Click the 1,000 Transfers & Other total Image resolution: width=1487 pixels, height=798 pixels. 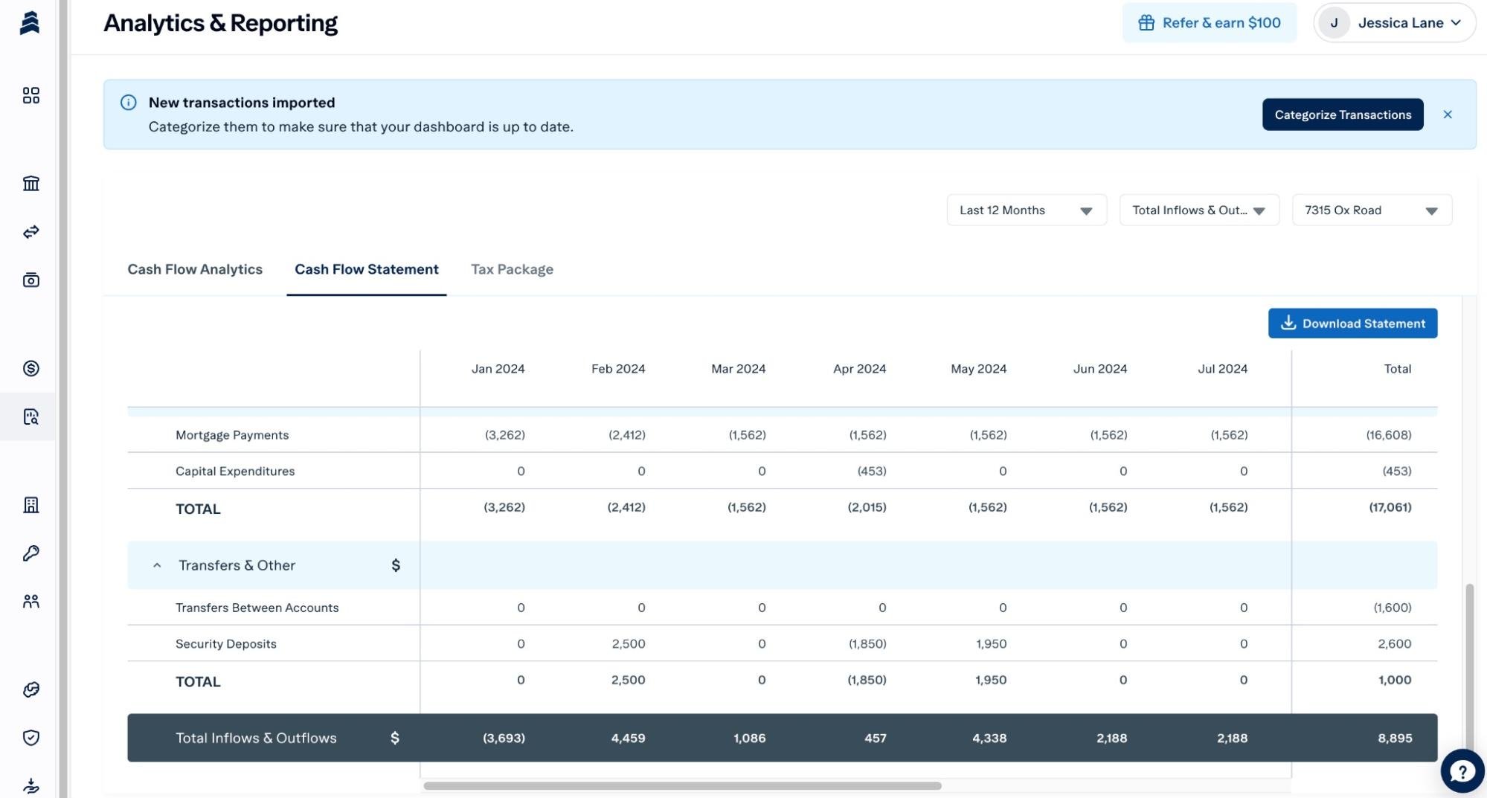click(x=1395, y=680)
